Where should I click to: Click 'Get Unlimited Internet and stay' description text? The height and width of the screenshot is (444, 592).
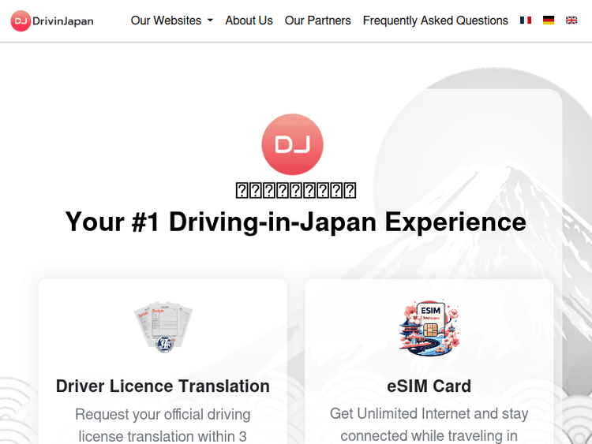[x=429, y=414]
